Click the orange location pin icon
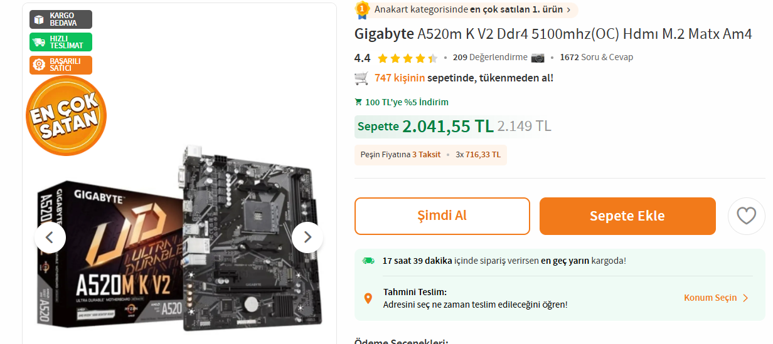Screen dimensions: 773x344 [x=368, y=298]
